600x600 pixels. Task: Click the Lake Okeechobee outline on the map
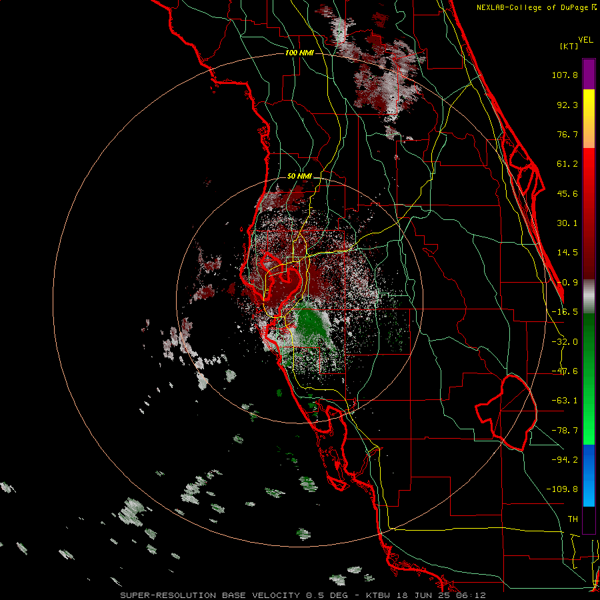(506, 413)
